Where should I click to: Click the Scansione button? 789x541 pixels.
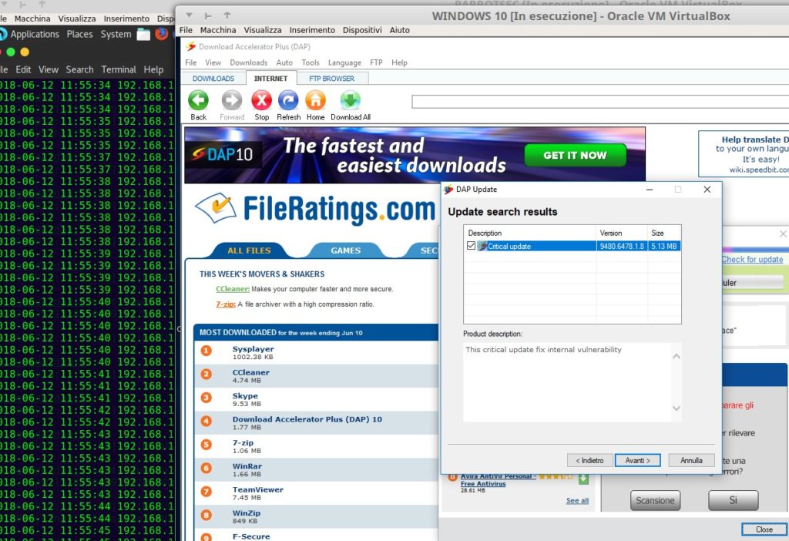[655, 500]
